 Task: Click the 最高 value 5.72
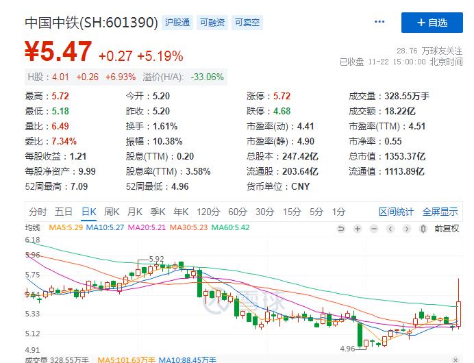pyautogui.click(x=60, y=96)
